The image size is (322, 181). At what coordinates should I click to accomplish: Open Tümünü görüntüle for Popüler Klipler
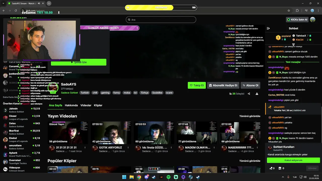[250, 161]
